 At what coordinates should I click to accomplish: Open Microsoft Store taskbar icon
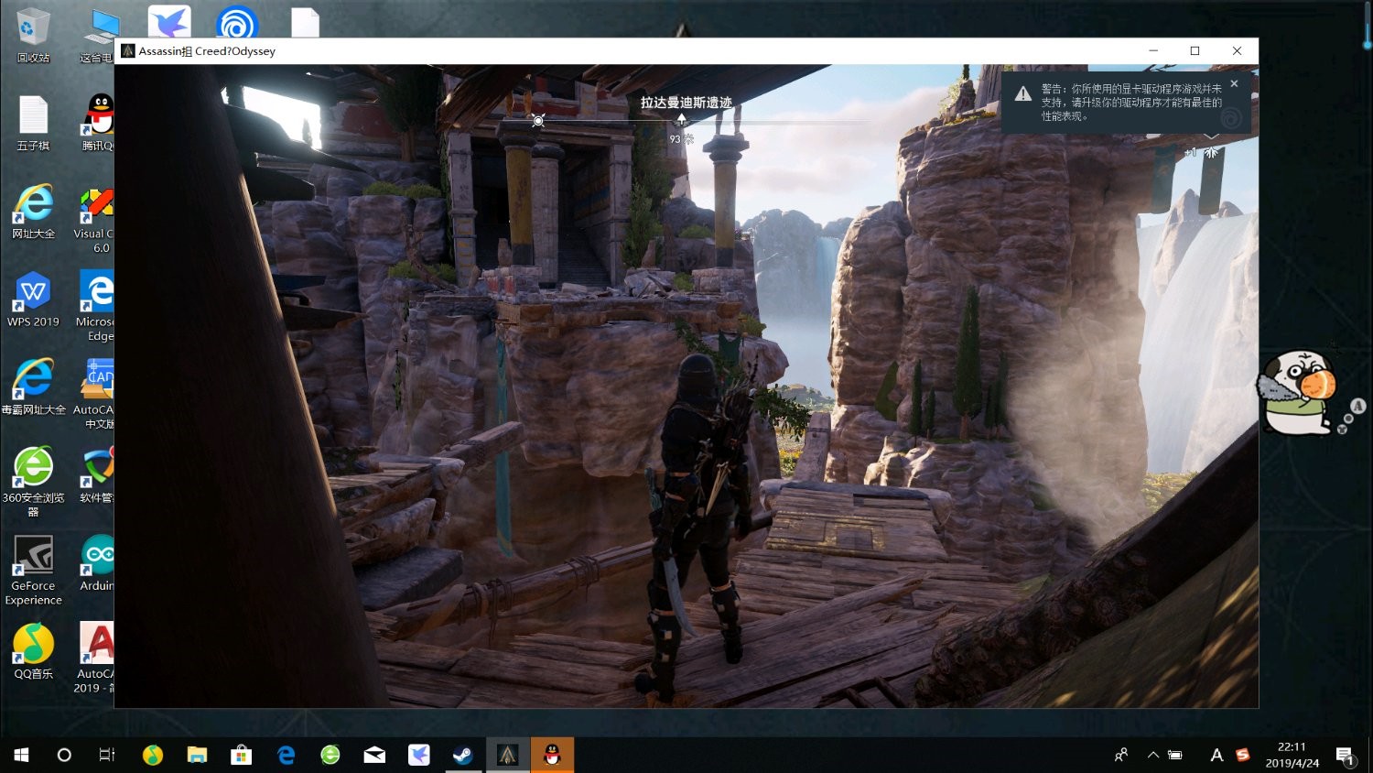(241, 755)
